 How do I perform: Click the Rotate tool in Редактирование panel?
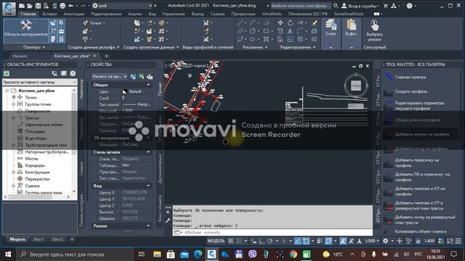[290, 22]
